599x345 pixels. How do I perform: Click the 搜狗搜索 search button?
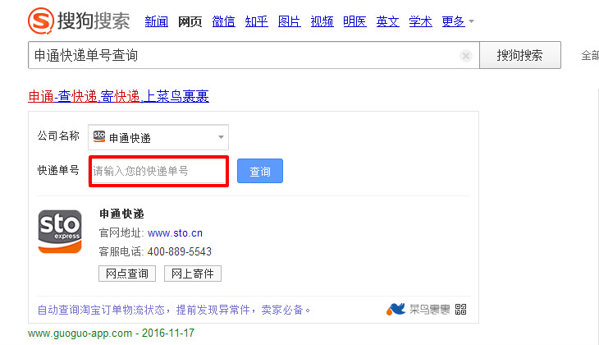[520, 56]
